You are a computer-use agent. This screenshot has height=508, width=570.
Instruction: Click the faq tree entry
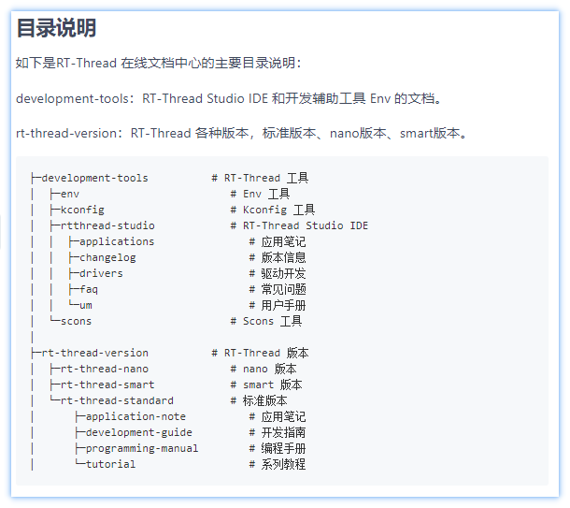tap(89, 289)
